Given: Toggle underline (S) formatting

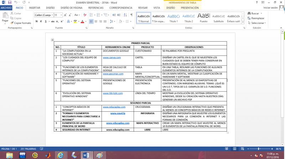Looking at the screenshot, I should tap(46, 21).
